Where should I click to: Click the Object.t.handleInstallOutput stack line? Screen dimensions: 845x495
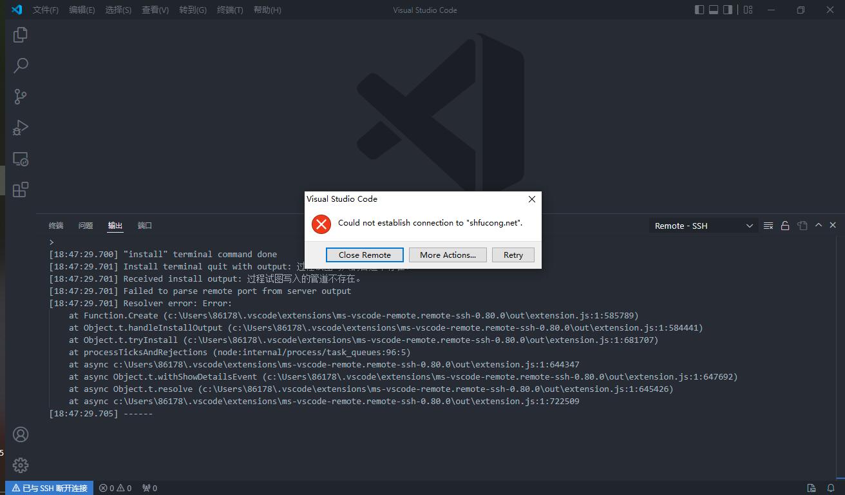click(386, 327)
